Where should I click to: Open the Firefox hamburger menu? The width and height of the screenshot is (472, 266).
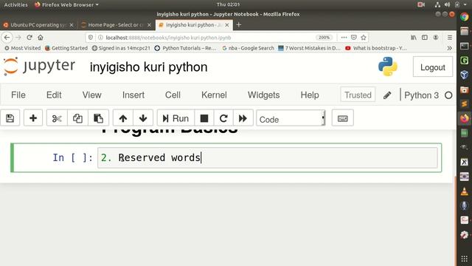[x=450, y=38]
